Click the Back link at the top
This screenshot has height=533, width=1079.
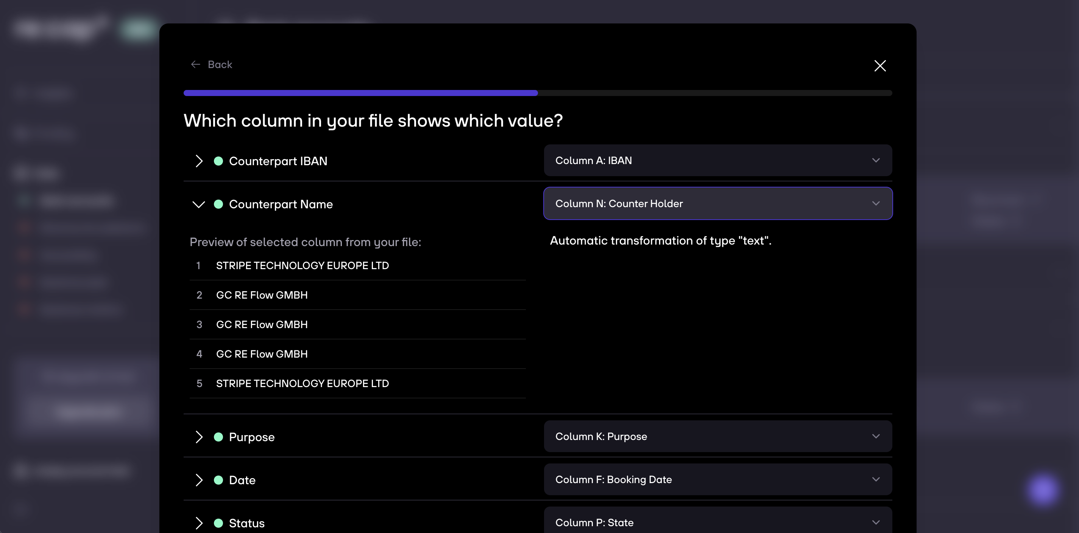point(211,64)
